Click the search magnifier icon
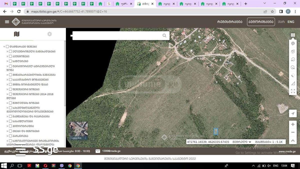Screen dimensions: 300x169 pyautogui.click(x=164, y=36)
